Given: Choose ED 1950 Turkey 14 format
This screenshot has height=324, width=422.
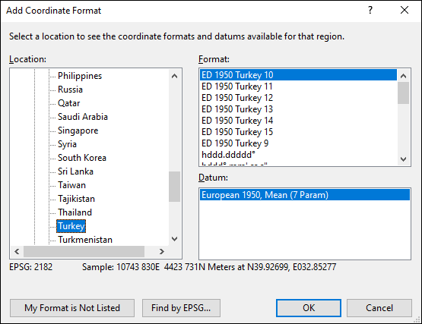Looking at the screenshot, I should (x=298, y=121).
